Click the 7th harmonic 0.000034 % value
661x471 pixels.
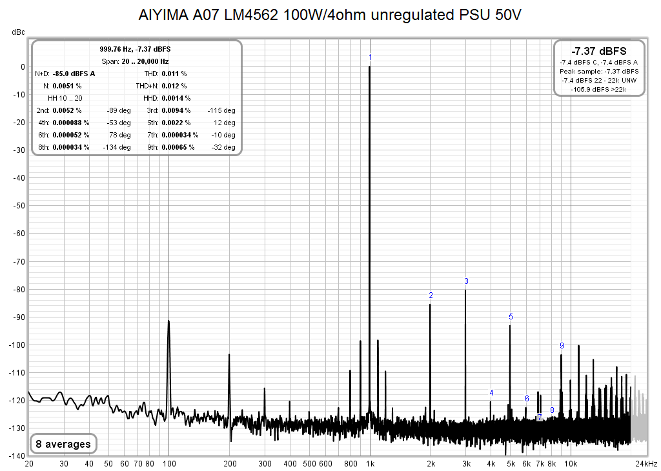pos(180,135)
